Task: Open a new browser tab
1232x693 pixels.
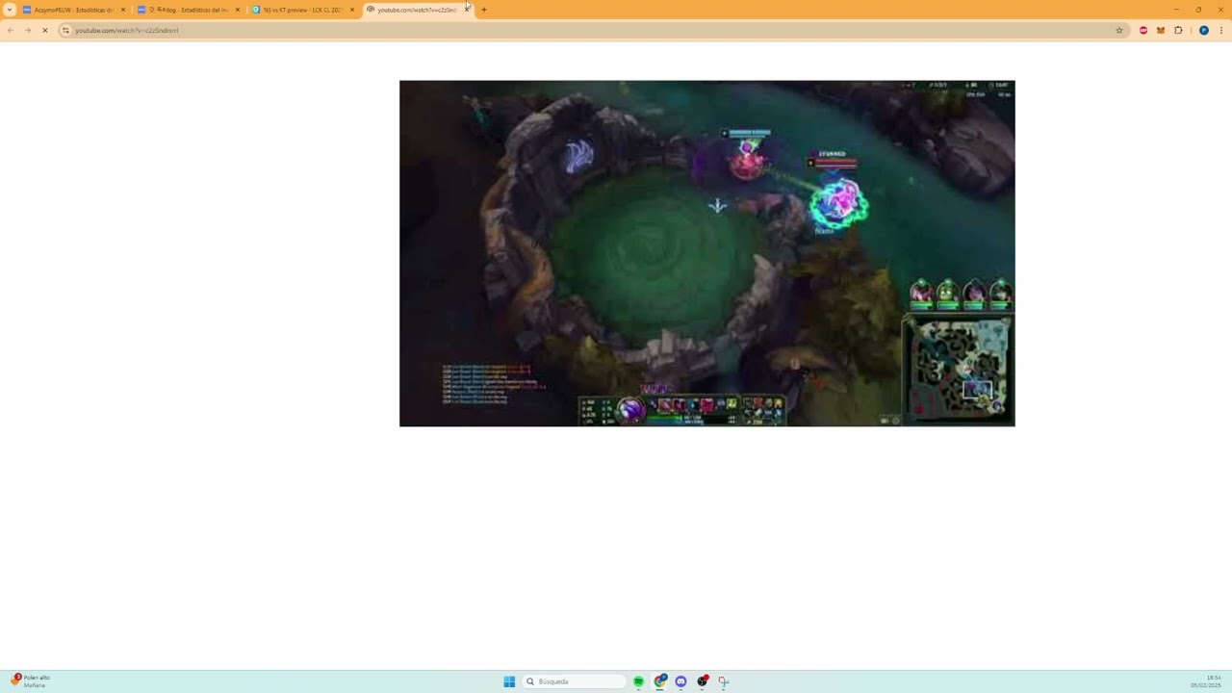Action: (484, 10)
